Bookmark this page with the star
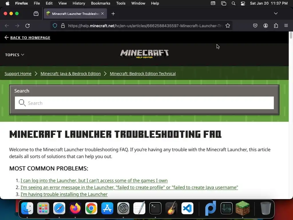293x220 pixels. coord(227,25)
